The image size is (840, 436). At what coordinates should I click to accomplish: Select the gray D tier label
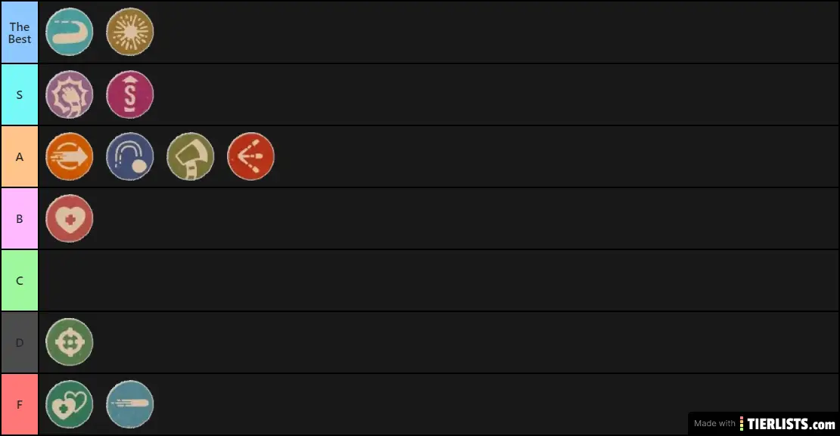[x=20, y=342]
